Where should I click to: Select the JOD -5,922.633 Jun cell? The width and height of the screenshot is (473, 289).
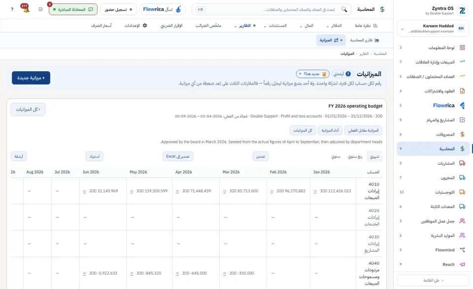point(103,273)
